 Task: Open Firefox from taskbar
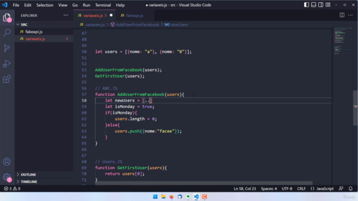172,197
